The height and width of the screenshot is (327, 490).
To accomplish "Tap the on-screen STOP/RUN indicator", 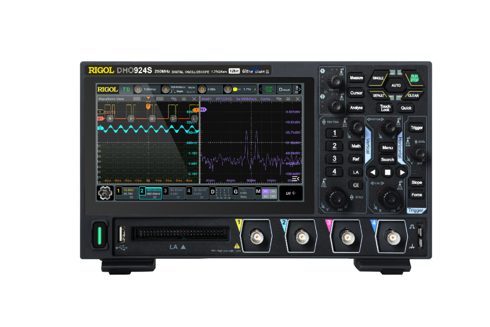I will [x=268, y=89].
